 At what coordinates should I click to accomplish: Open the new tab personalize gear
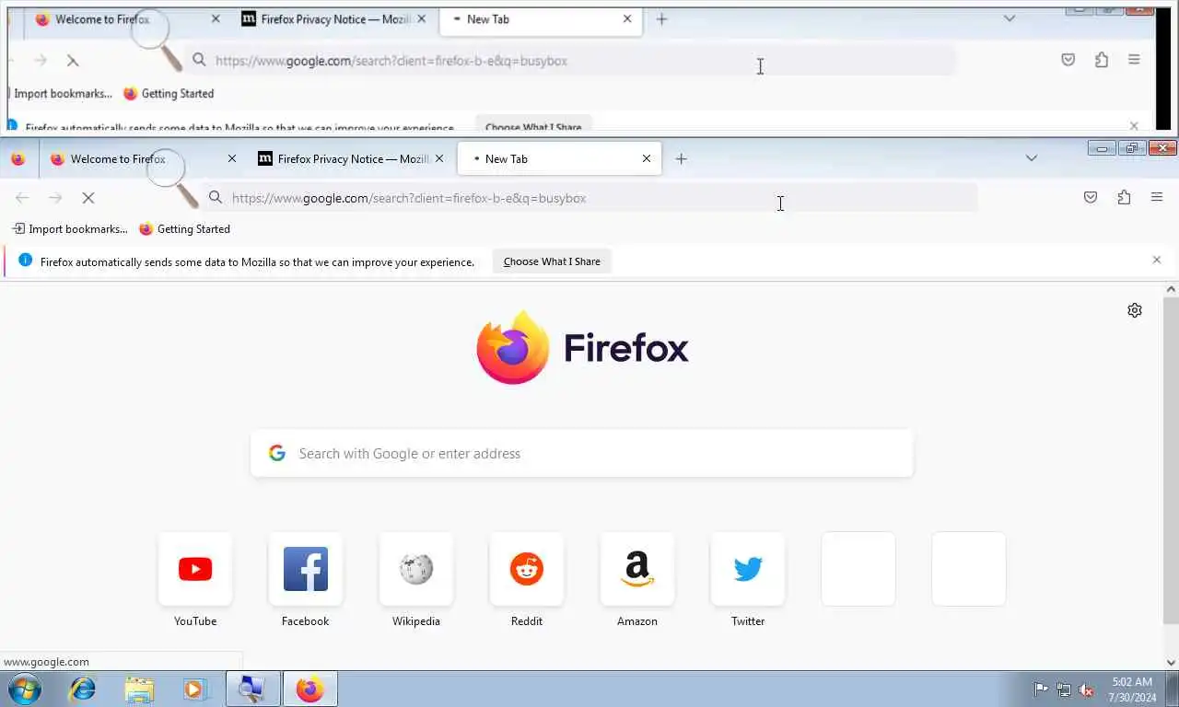coord(1135,310)
